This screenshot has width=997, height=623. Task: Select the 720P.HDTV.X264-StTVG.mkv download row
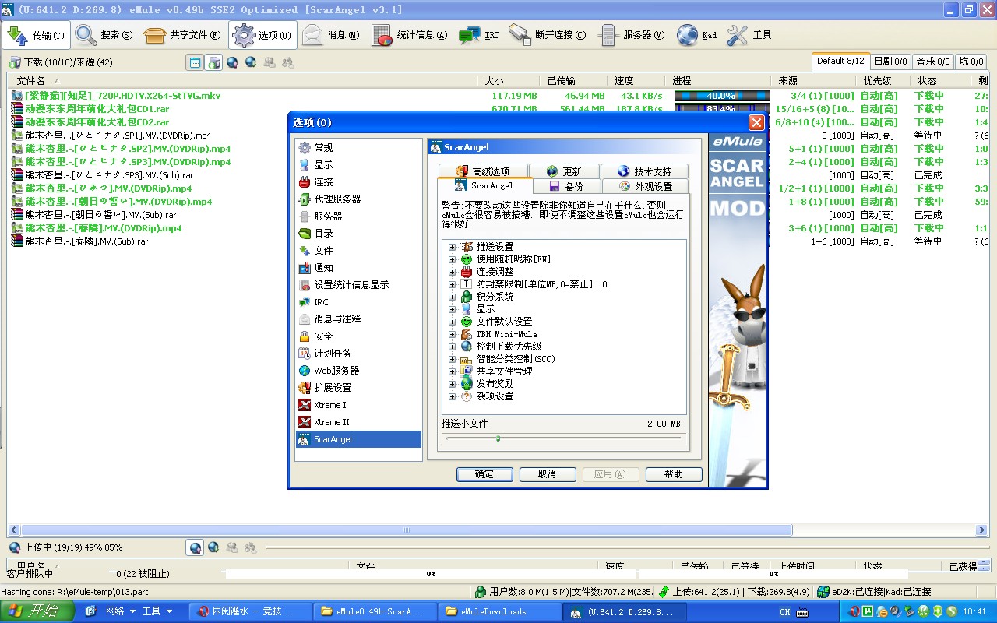(122, 96)
